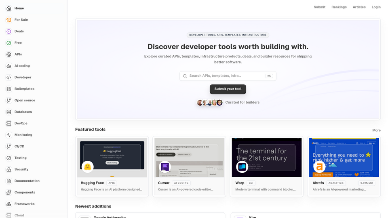Viewport: 388px width, 218px height.
Task: Click the Security lock icon
Action: (8, 170)
